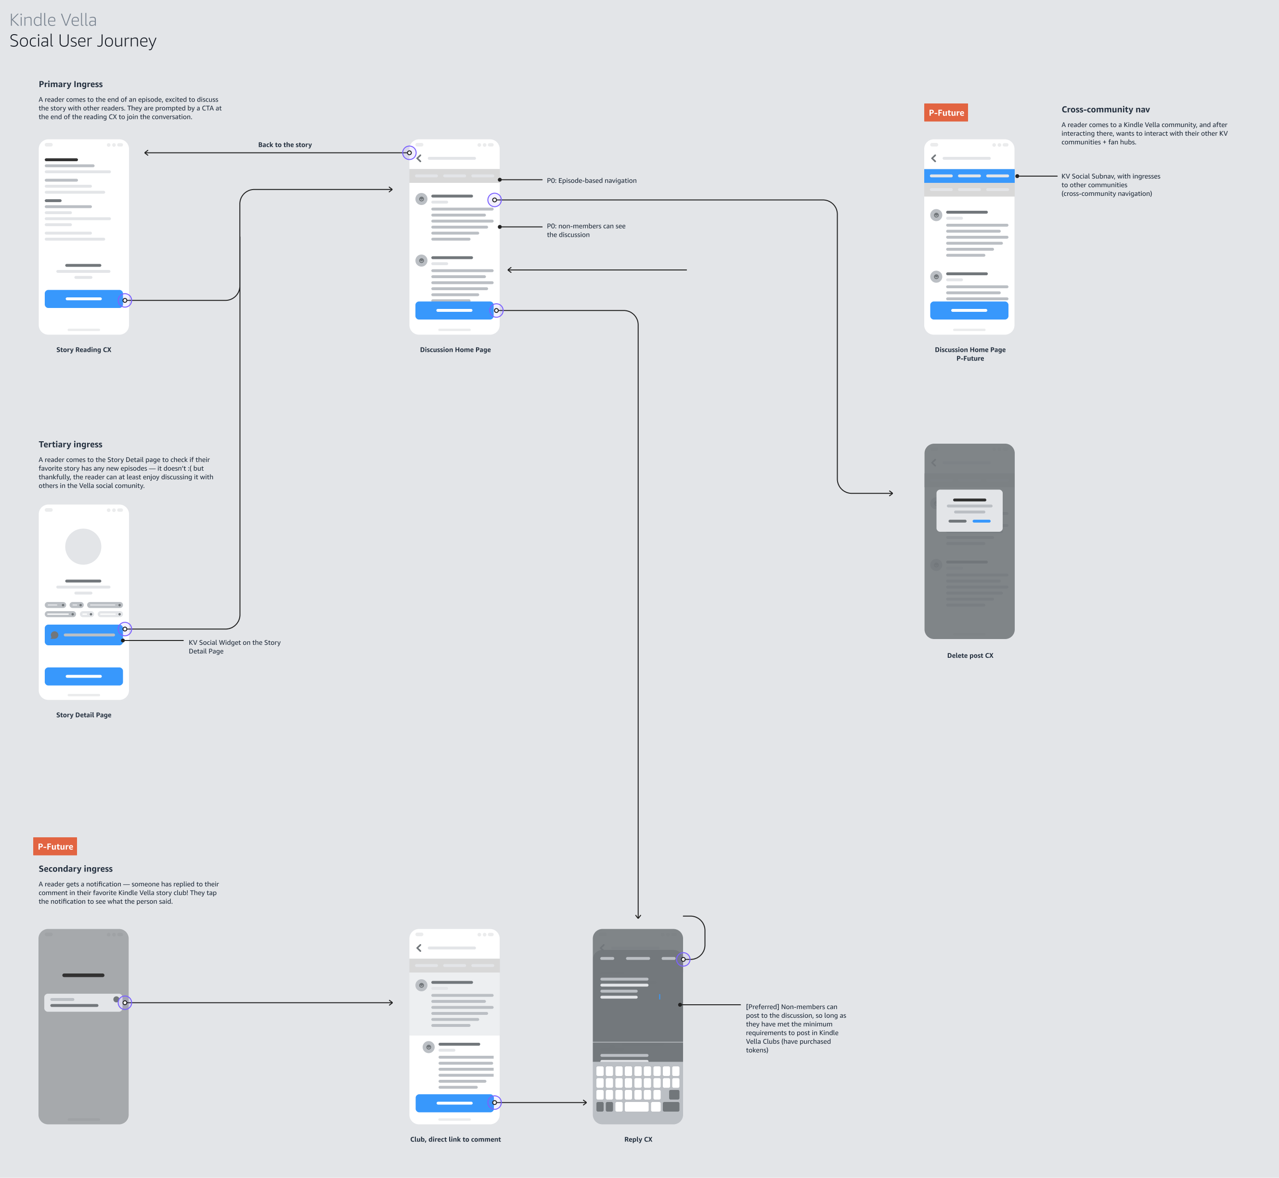The height and width of the screenshot is (1178, 1279).
Task: Click orange P-Future tag above Secondary ingress
Action: pos(55,846)
